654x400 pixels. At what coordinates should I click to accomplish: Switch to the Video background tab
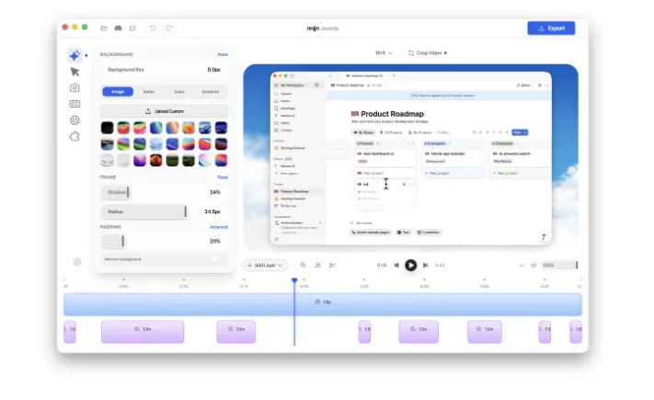[149, 92]
